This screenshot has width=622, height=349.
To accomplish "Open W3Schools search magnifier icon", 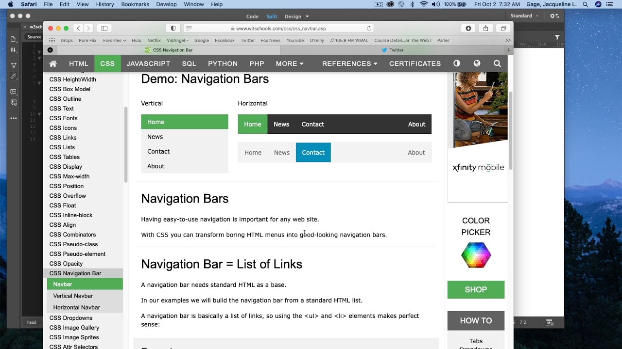I will tap(497, 63).
